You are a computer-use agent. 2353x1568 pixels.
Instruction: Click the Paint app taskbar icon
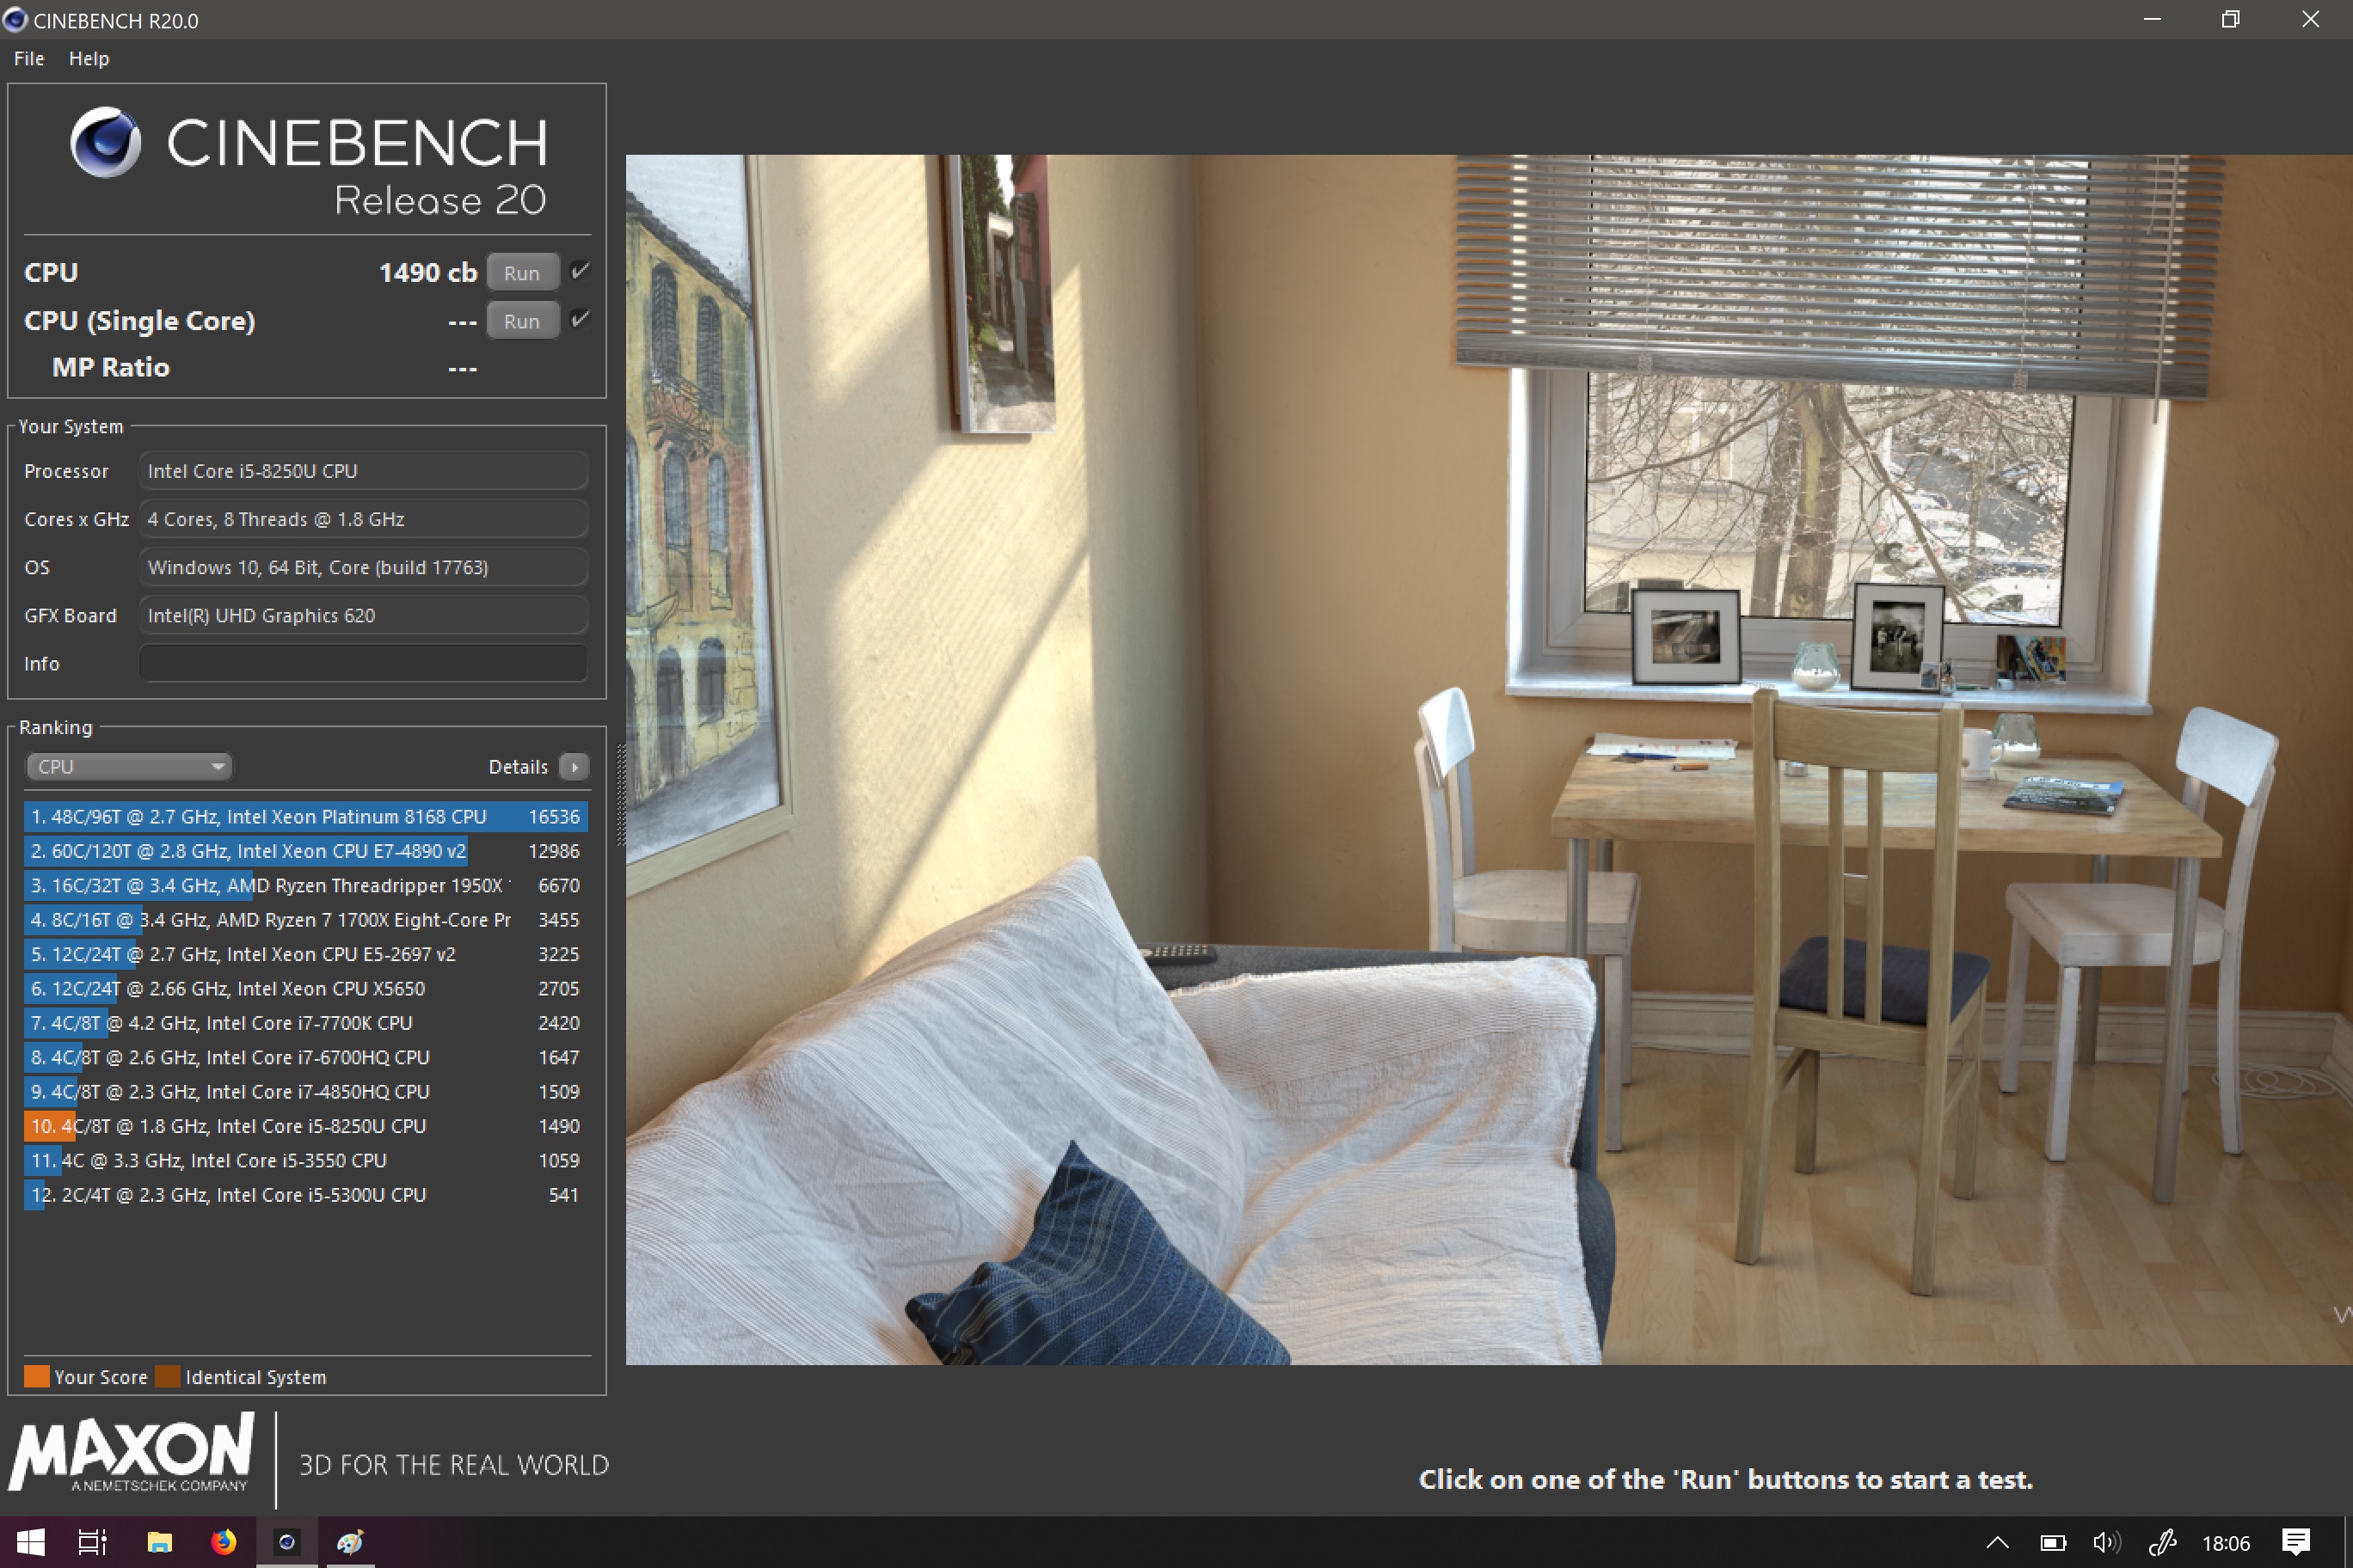[x=349, y=1541]
